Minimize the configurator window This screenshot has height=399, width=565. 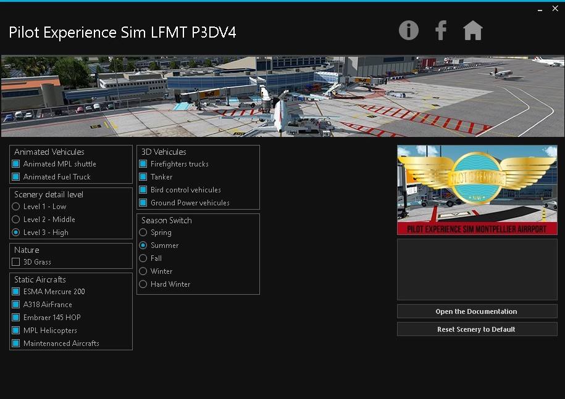540,9
